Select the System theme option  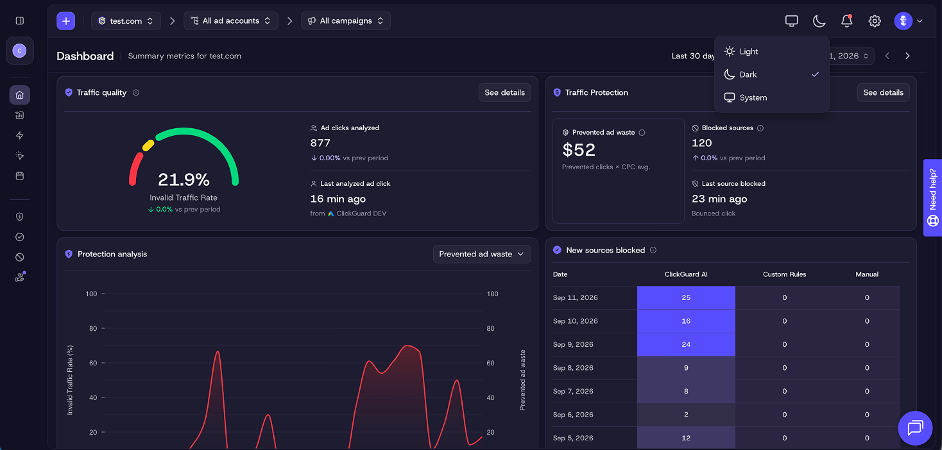pyautogui.click(x=772, y=97)
